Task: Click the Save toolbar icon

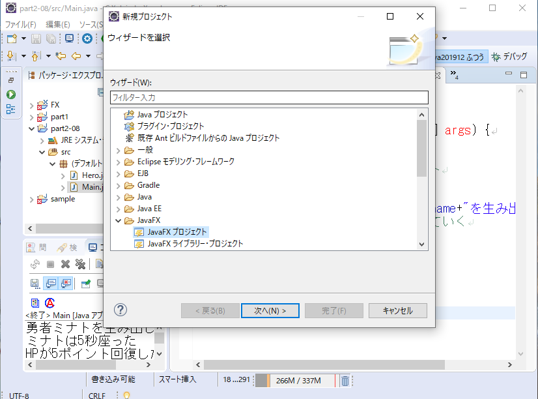Action: 36,38
